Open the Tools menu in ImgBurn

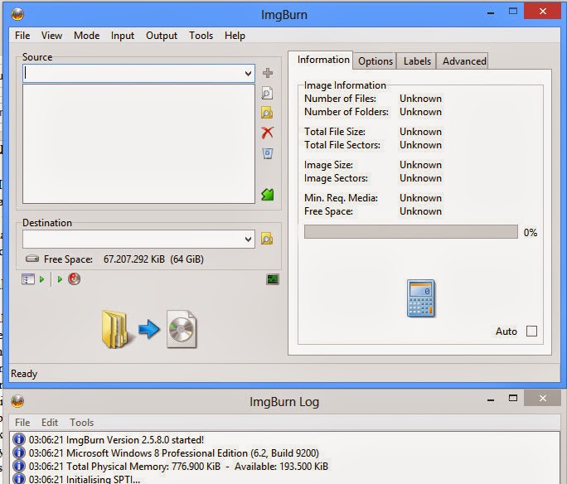(201, 36)
